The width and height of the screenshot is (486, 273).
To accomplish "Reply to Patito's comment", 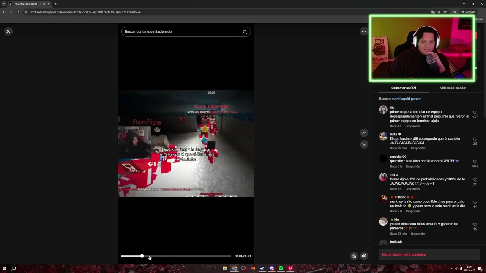I will pyautogui.click(x=413, y=211).
